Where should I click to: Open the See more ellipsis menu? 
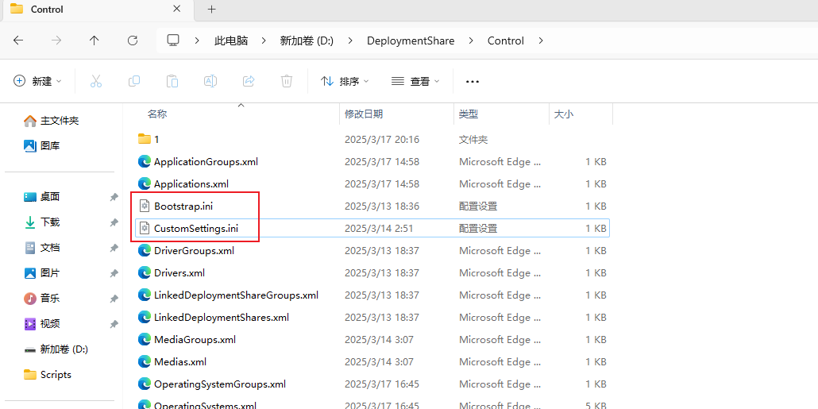[x=472, y=81]
